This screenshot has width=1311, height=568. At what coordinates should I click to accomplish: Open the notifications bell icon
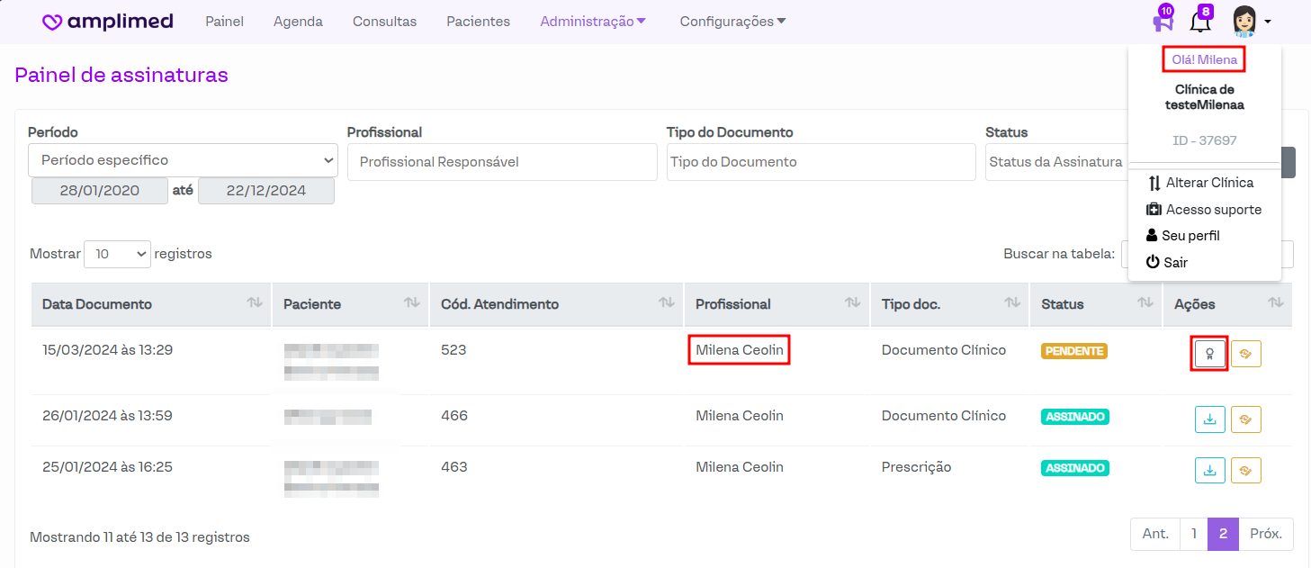(1199, 22)
